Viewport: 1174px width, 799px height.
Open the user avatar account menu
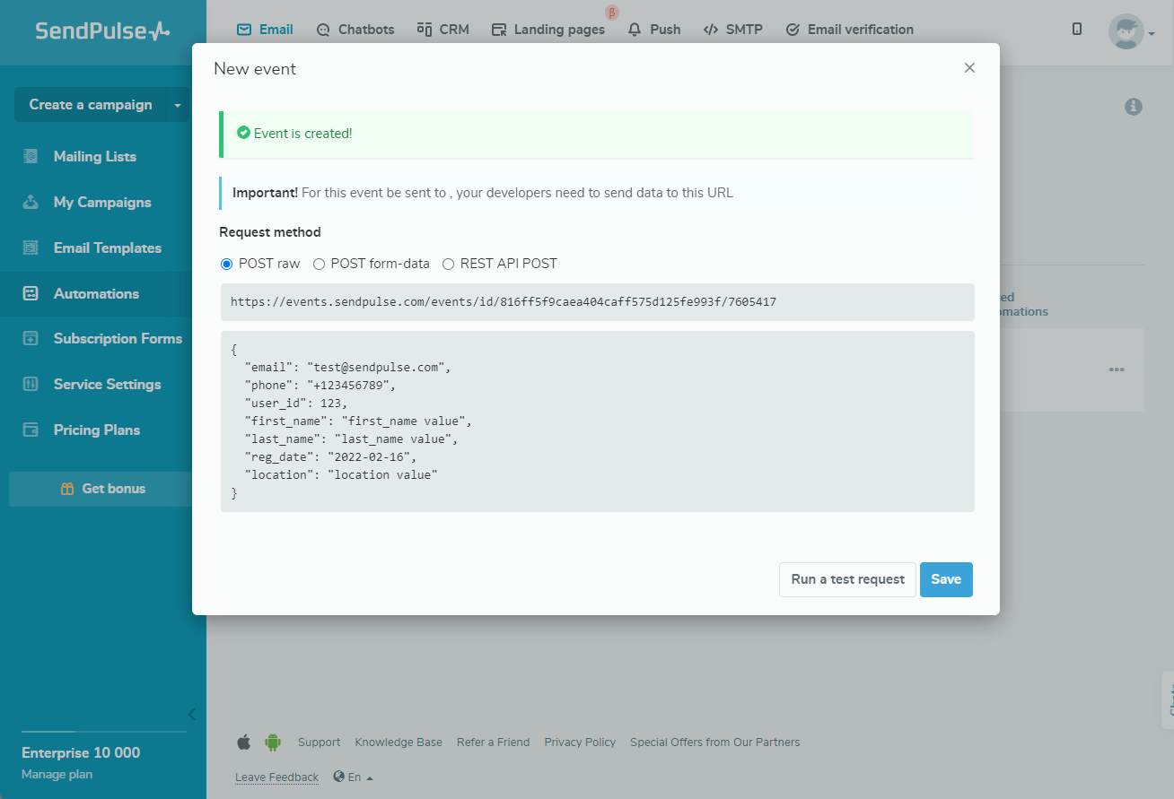[x=1129, y=32]
